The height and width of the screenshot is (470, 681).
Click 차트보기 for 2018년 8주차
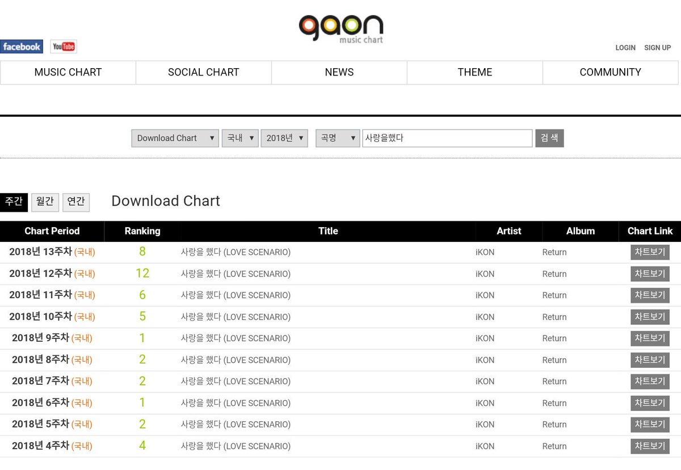(x=650, y=360)
